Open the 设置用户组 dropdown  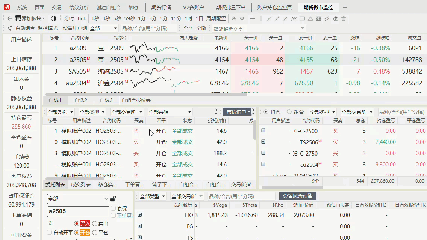coord(104,28)
